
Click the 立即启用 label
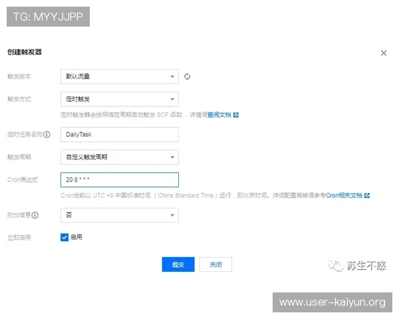19,238
